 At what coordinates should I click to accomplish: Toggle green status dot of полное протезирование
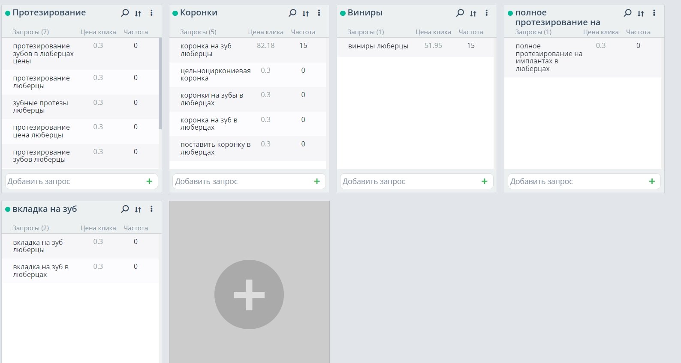[x=510, y=13]
